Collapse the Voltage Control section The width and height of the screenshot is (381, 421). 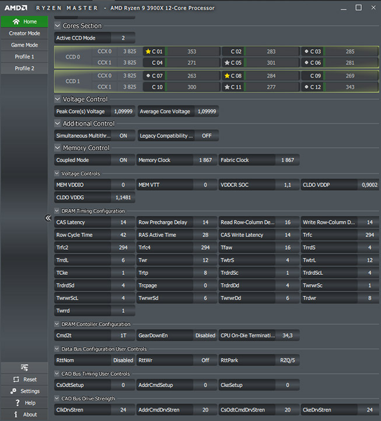click(x=57, y=99)
